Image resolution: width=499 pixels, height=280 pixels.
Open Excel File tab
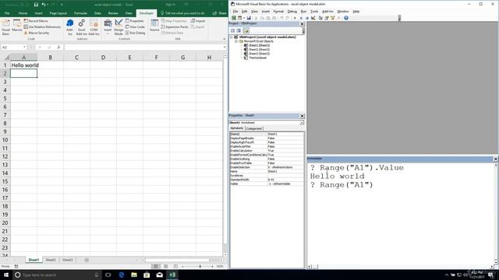coord(7,13)
